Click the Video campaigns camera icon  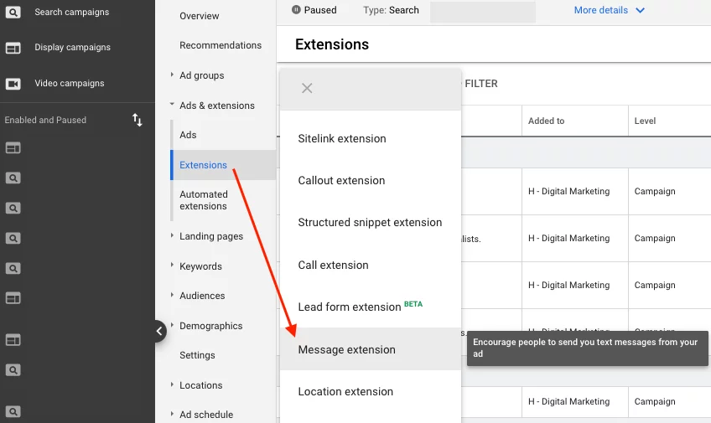coord(13,84)
